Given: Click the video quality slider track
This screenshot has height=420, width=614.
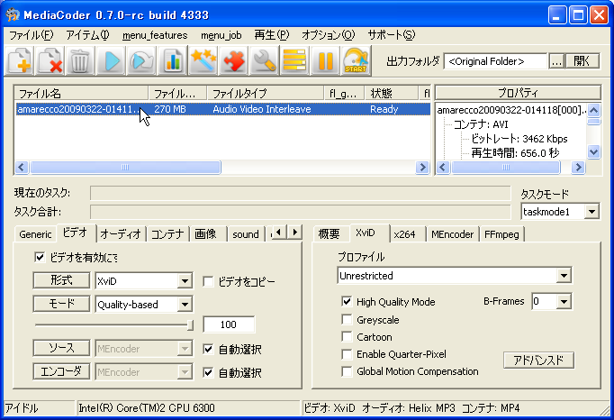Looking at the screenshot, I should (113, 324).
